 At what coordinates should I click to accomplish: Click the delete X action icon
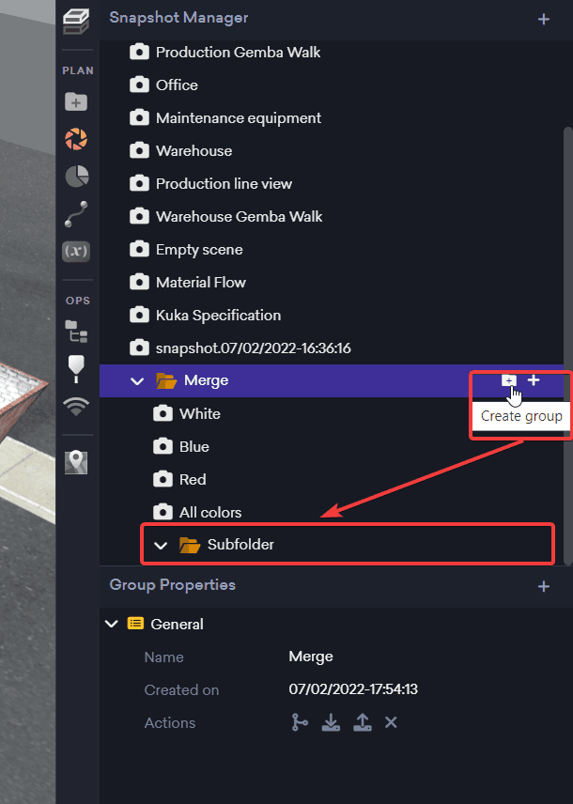tap(391, 722)
